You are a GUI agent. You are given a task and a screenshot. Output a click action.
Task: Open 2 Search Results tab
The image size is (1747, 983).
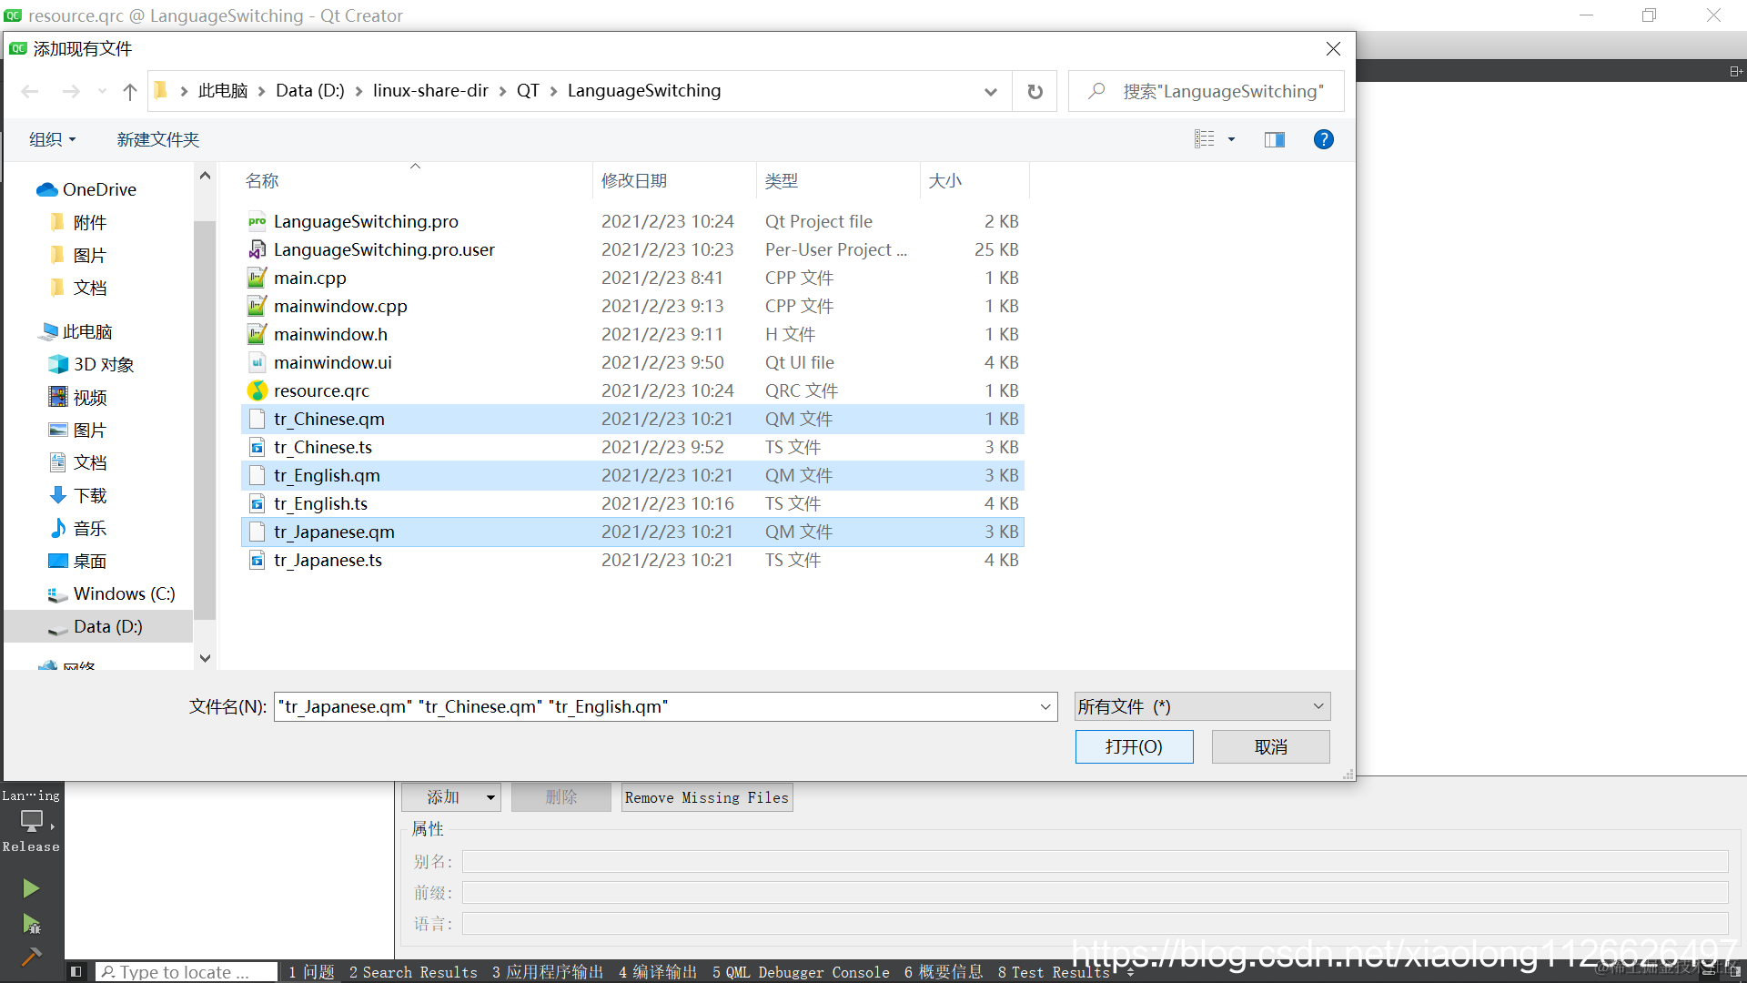click(413, 972)
